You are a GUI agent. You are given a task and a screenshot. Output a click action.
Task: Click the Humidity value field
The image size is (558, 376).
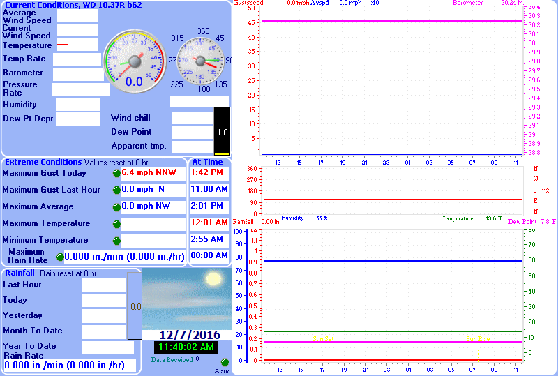tap(78, 105)
